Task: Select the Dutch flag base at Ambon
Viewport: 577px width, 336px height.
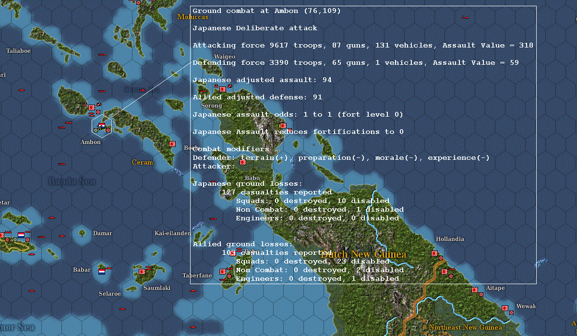Action: click(102, 125)
